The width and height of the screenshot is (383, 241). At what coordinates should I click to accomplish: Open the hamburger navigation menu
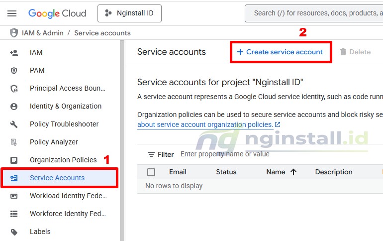(x=12, y=13)
